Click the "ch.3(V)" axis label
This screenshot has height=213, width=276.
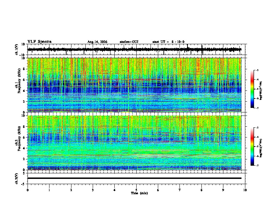[16, 179]
